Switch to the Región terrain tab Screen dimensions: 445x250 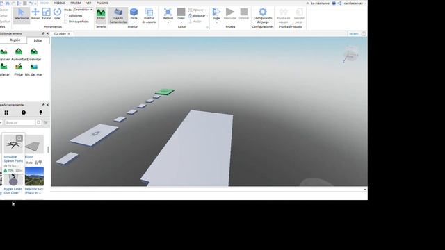[15, 40]
